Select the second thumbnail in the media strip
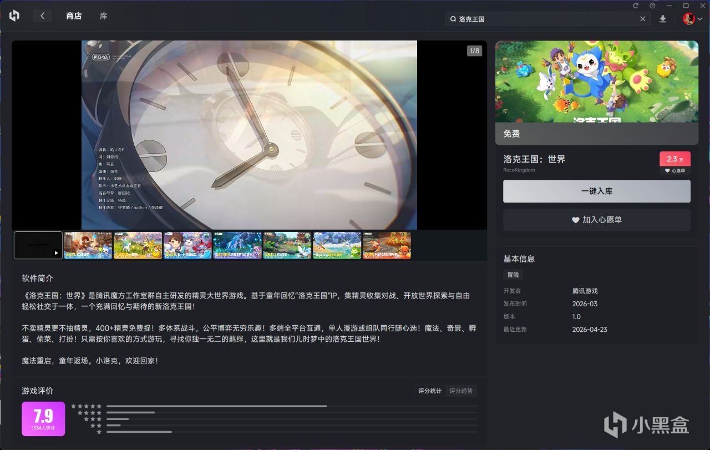The image size is (710, 450). [88, 245]
